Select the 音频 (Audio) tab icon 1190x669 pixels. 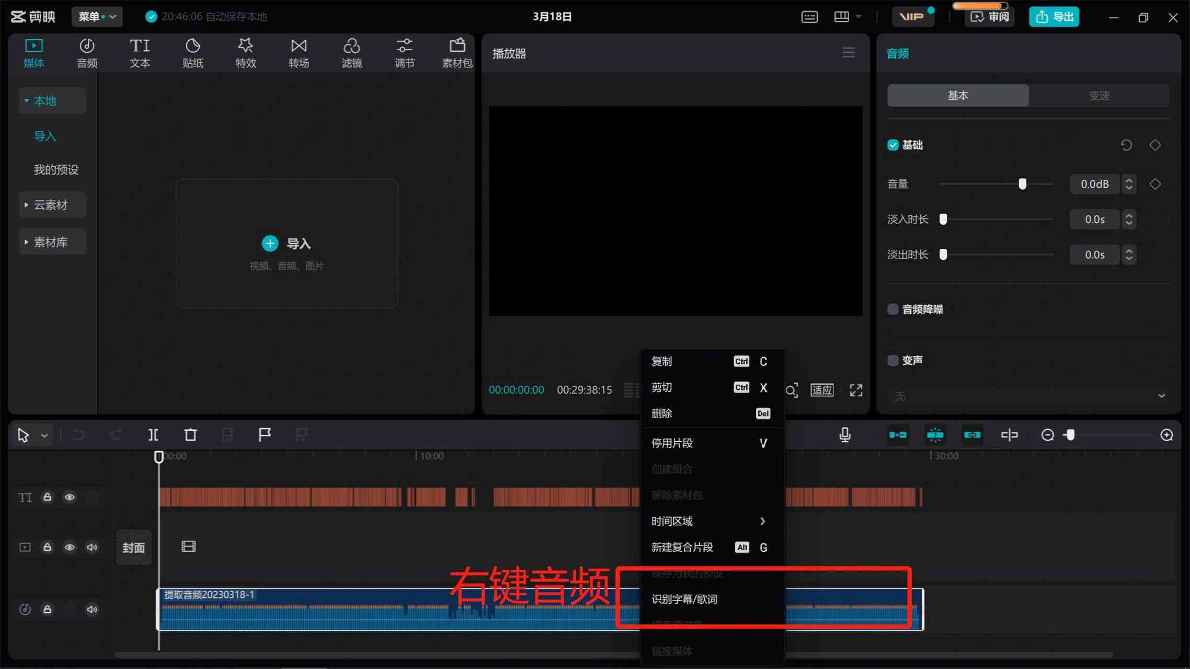pyautogui.click(x=87, y=52)
